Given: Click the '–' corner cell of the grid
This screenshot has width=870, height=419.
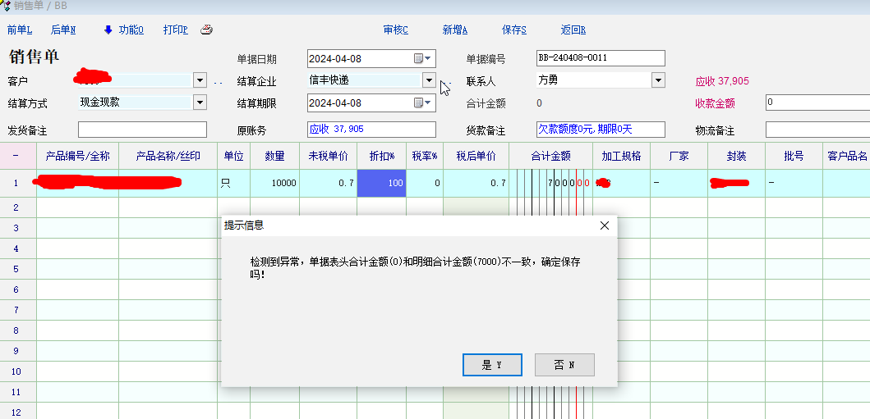Looking at the screenshot, I should point(17,156).
